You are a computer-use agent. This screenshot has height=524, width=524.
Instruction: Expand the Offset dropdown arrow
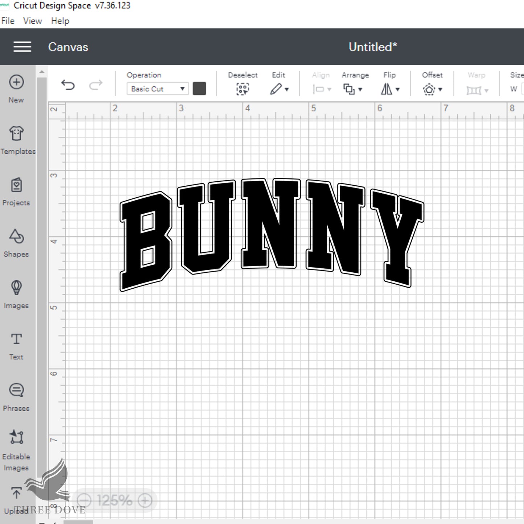click(440, 90)
